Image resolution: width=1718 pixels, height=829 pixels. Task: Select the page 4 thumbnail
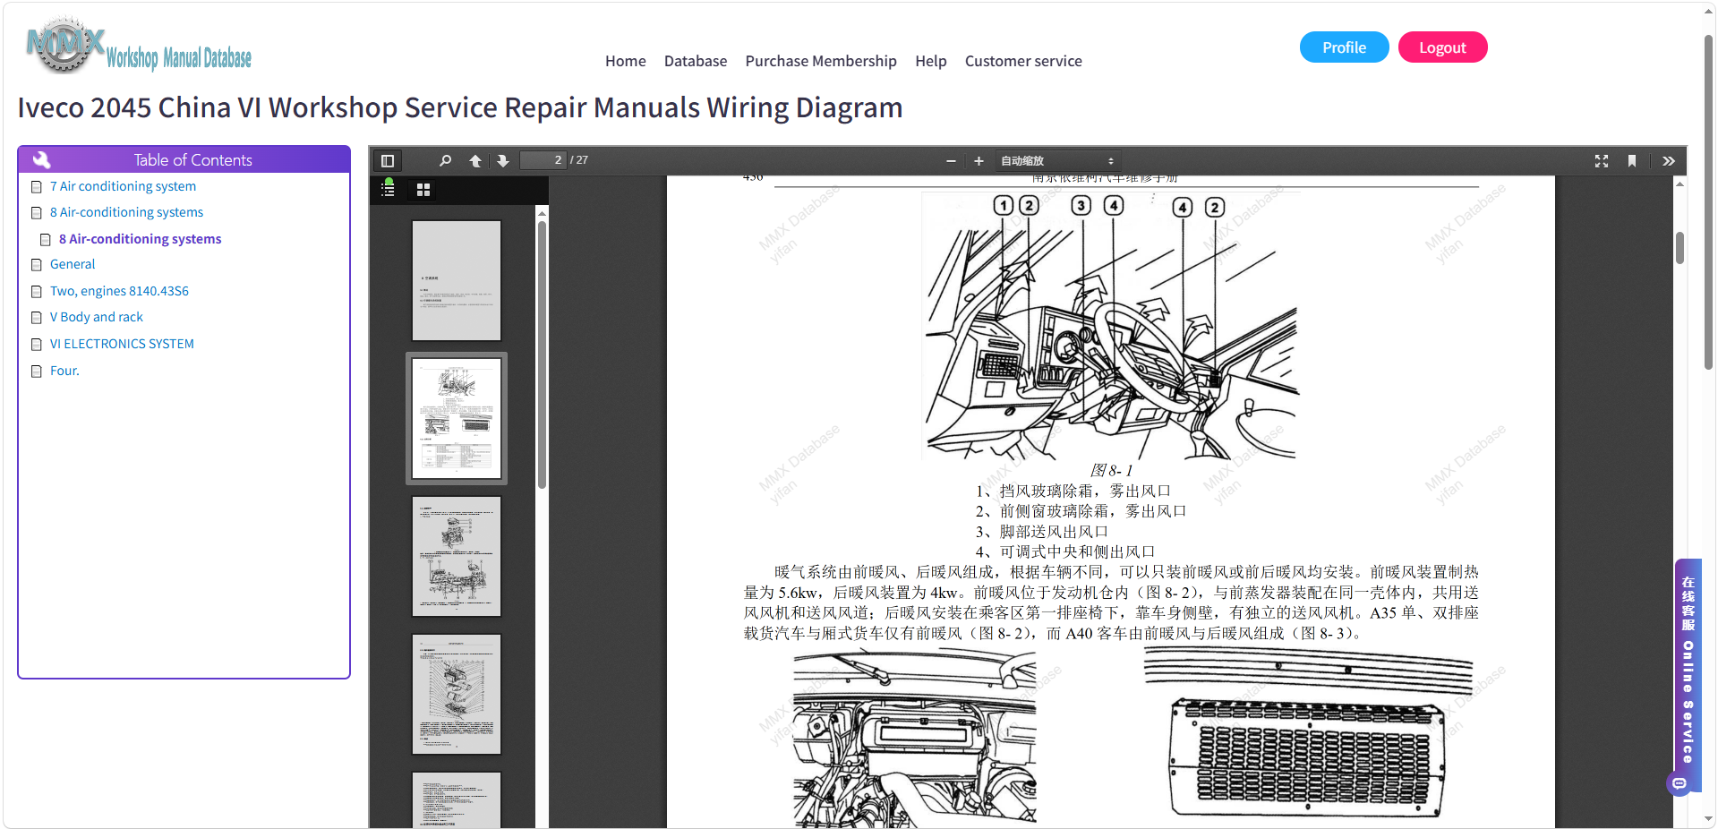(457, 694)
